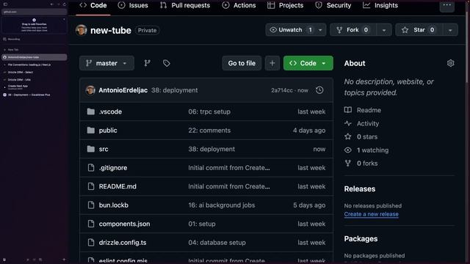
Task: Open the three-dot overflow menu at top
Action: point(447,5)
